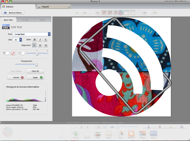Align text to the right
The image size is (190, 141).
click(x=45, y=45)
